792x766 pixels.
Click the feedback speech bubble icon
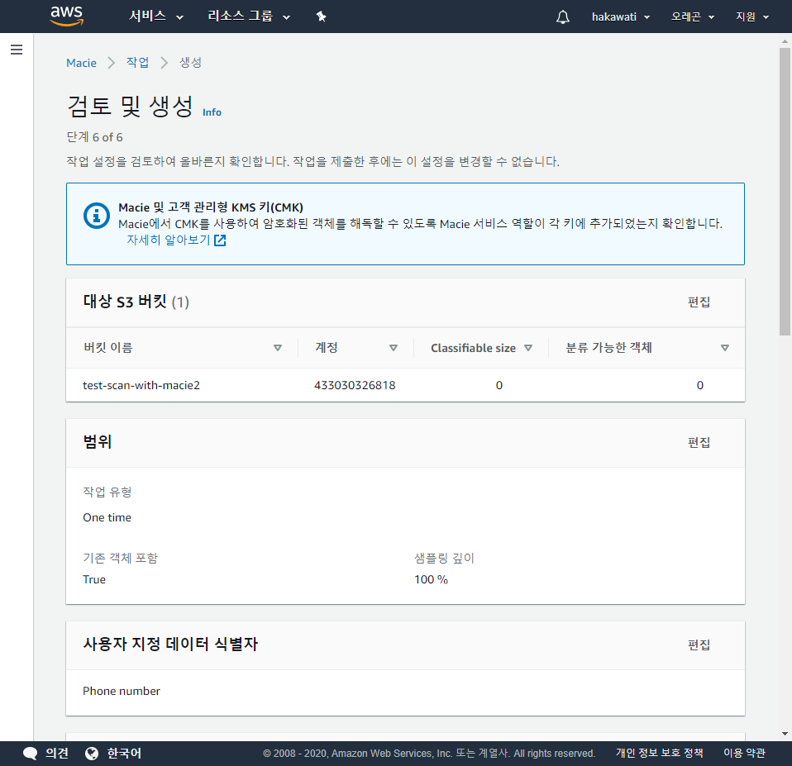tap(31, 754)
